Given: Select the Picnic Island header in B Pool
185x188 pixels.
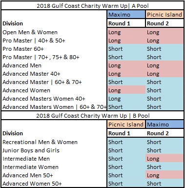Looking at the screenshot, I should (x=126, y=125).
